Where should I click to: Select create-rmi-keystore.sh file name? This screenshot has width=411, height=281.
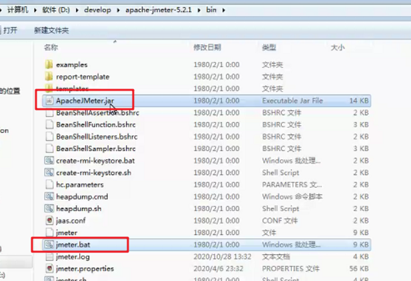pos(93,172)
